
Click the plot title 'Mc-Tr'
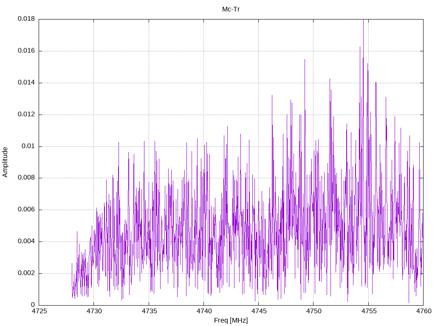coord(231,9)
